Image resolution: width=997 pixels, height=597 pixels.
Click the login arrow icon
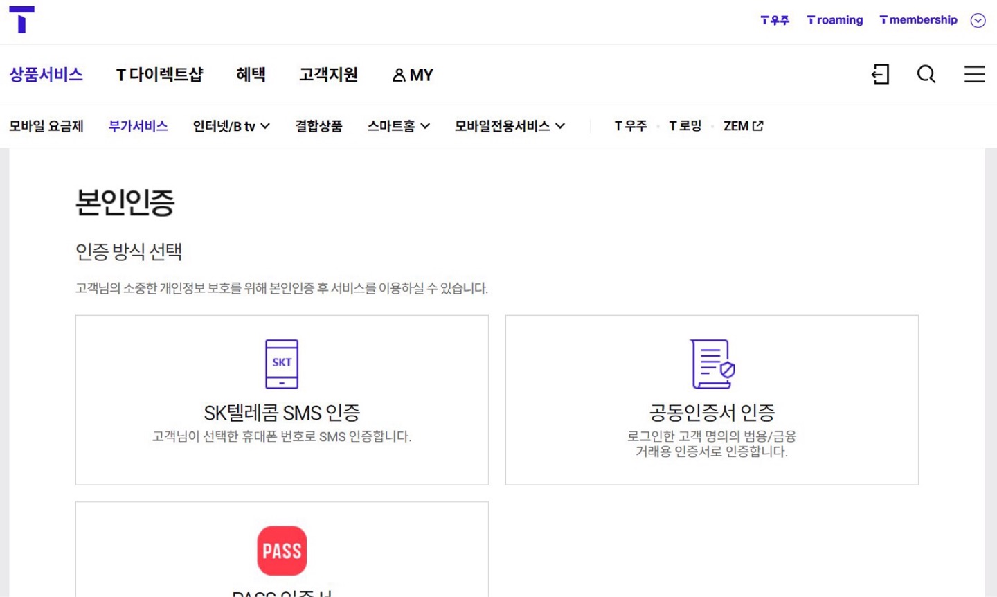pos(880,75)
